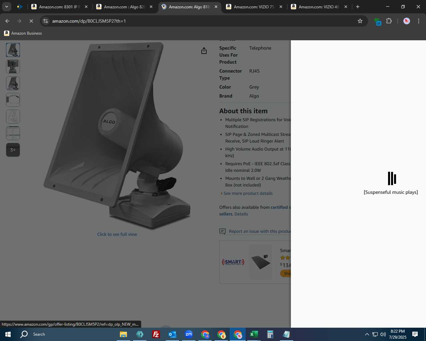Image resolution: width=426 pixels, height=341 pixels.
Task: Expand 'See more product details'
Action: pyautogui.click(x=248, y=193)
